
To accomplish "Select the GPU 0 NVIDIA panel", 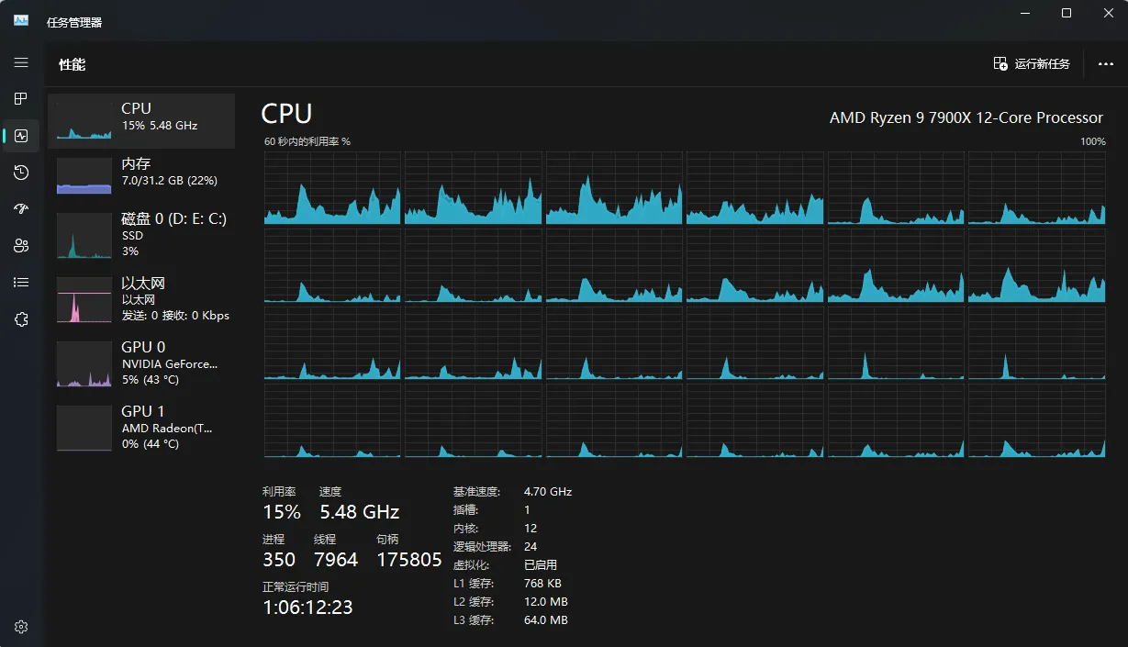I will click(x=142, y=364).
